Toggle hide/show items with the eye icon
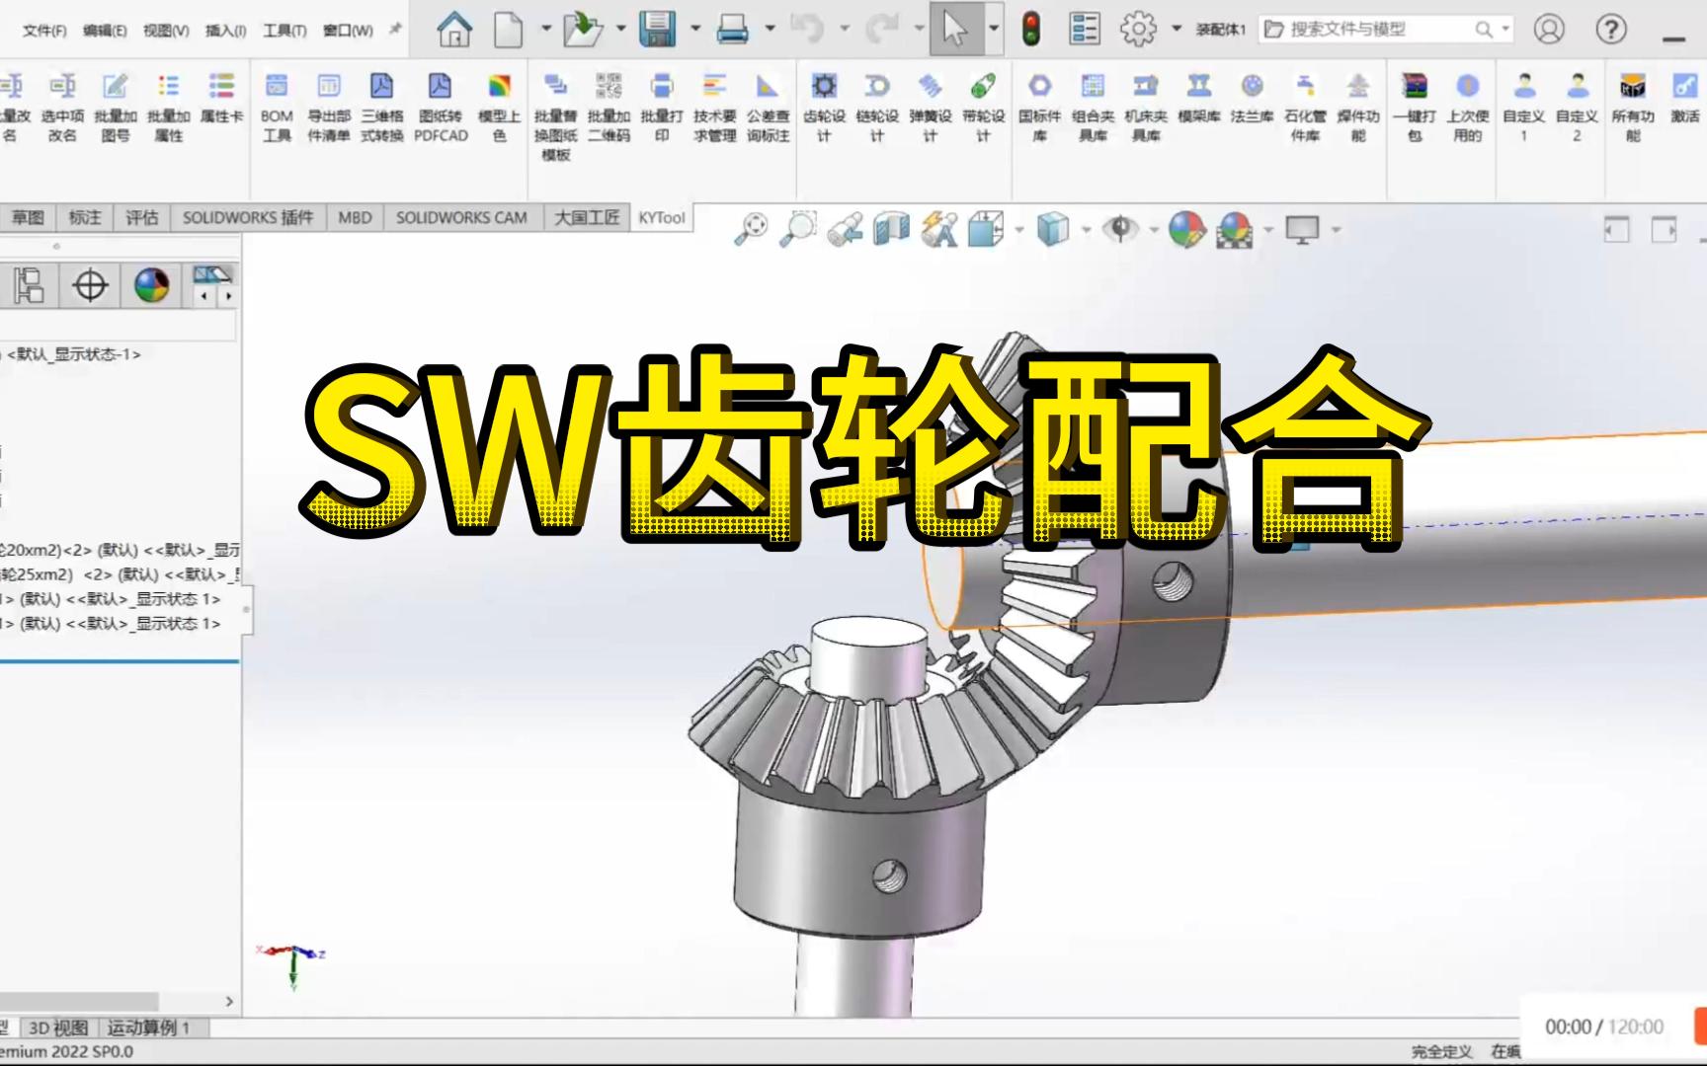The width and height of the screenshot is (1707, 1066). pos(1118,229)
